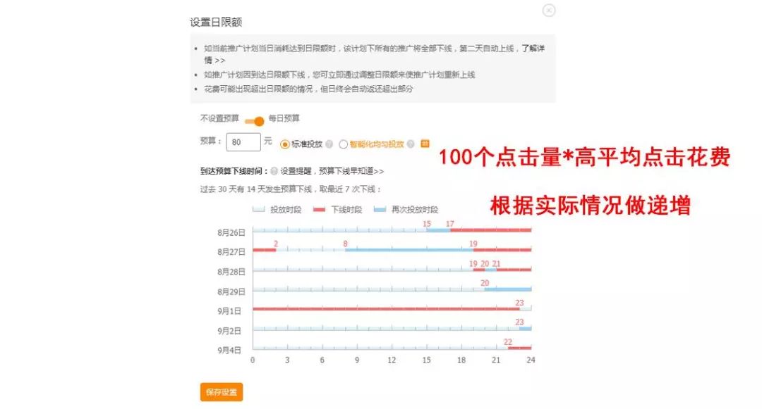
Task: Open the orange badge icon after 智能化均匀投放
Action: pos(425,144)
